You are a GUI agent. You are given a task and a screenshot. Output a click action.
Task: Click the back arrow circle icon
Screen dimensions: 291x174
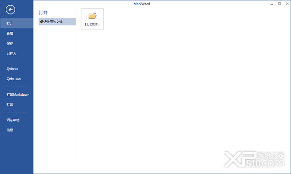tap(10, 10)
